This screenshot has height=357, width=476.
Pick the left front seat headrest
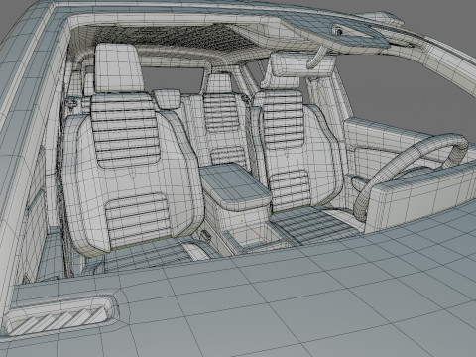click(120, 68)
